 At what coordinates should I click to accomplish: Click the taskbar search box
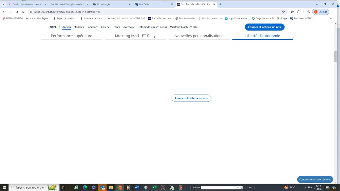click(x=33, y=188)
